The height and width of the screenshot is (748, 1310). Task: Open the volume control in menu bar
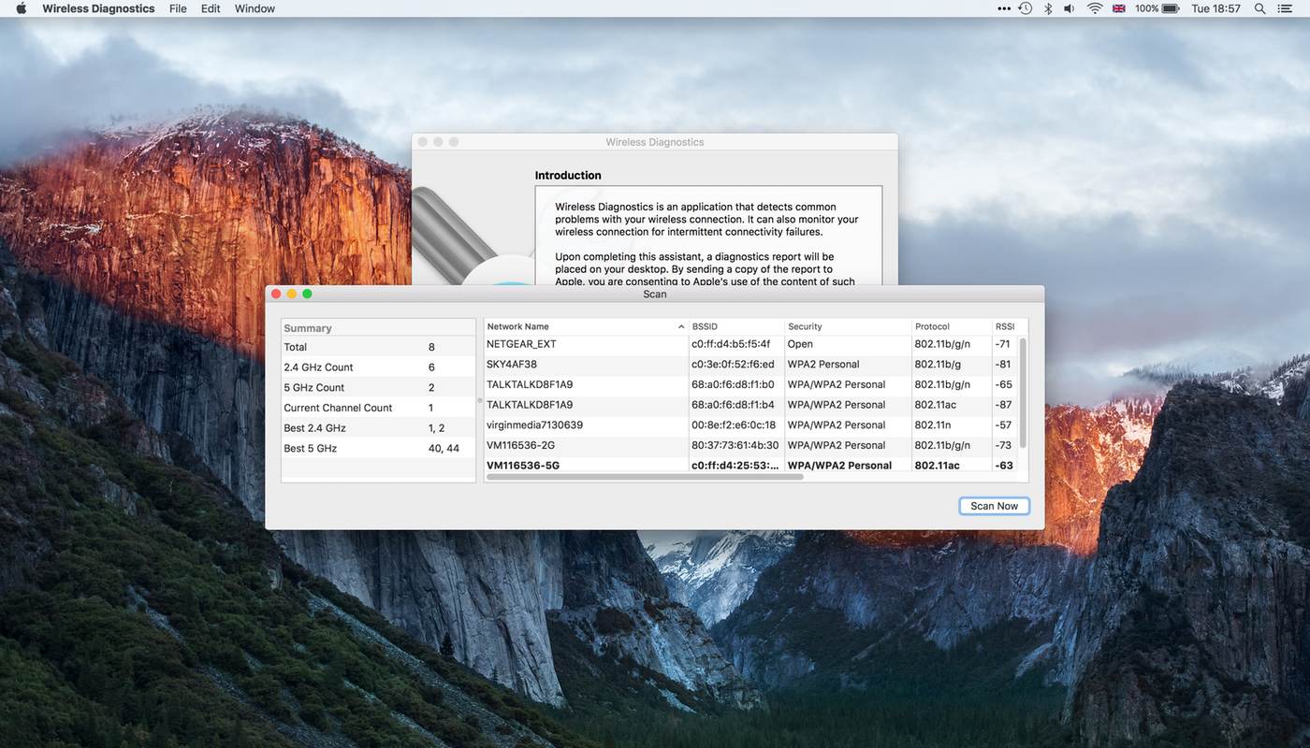point(1070,8)
